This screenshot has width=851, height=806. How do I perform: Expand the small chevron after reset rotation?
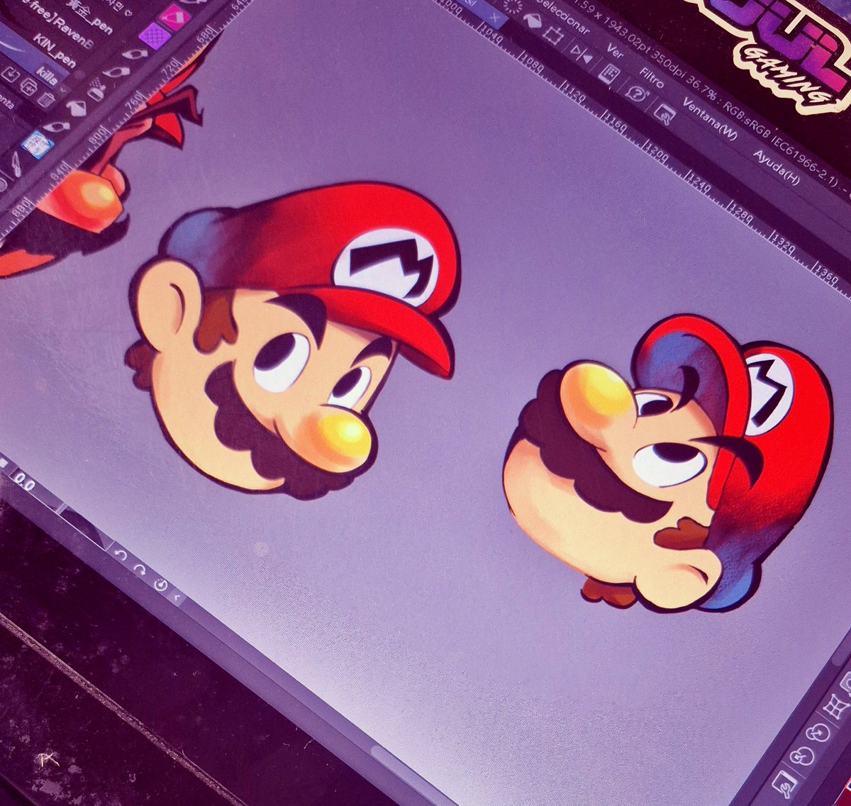click(177, 597)
